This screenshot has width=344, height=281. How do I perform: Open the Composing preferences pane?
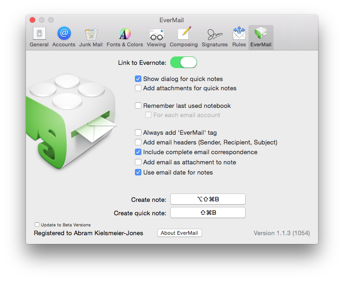point(184,37)
